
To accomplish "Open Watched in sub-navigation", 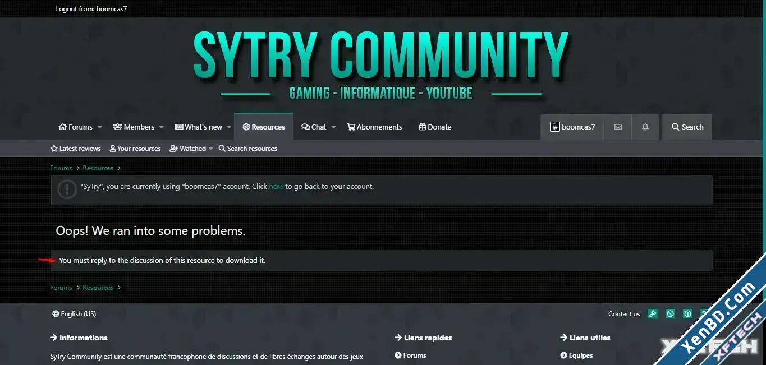I will pyautogui.click(x=188, y=149).
